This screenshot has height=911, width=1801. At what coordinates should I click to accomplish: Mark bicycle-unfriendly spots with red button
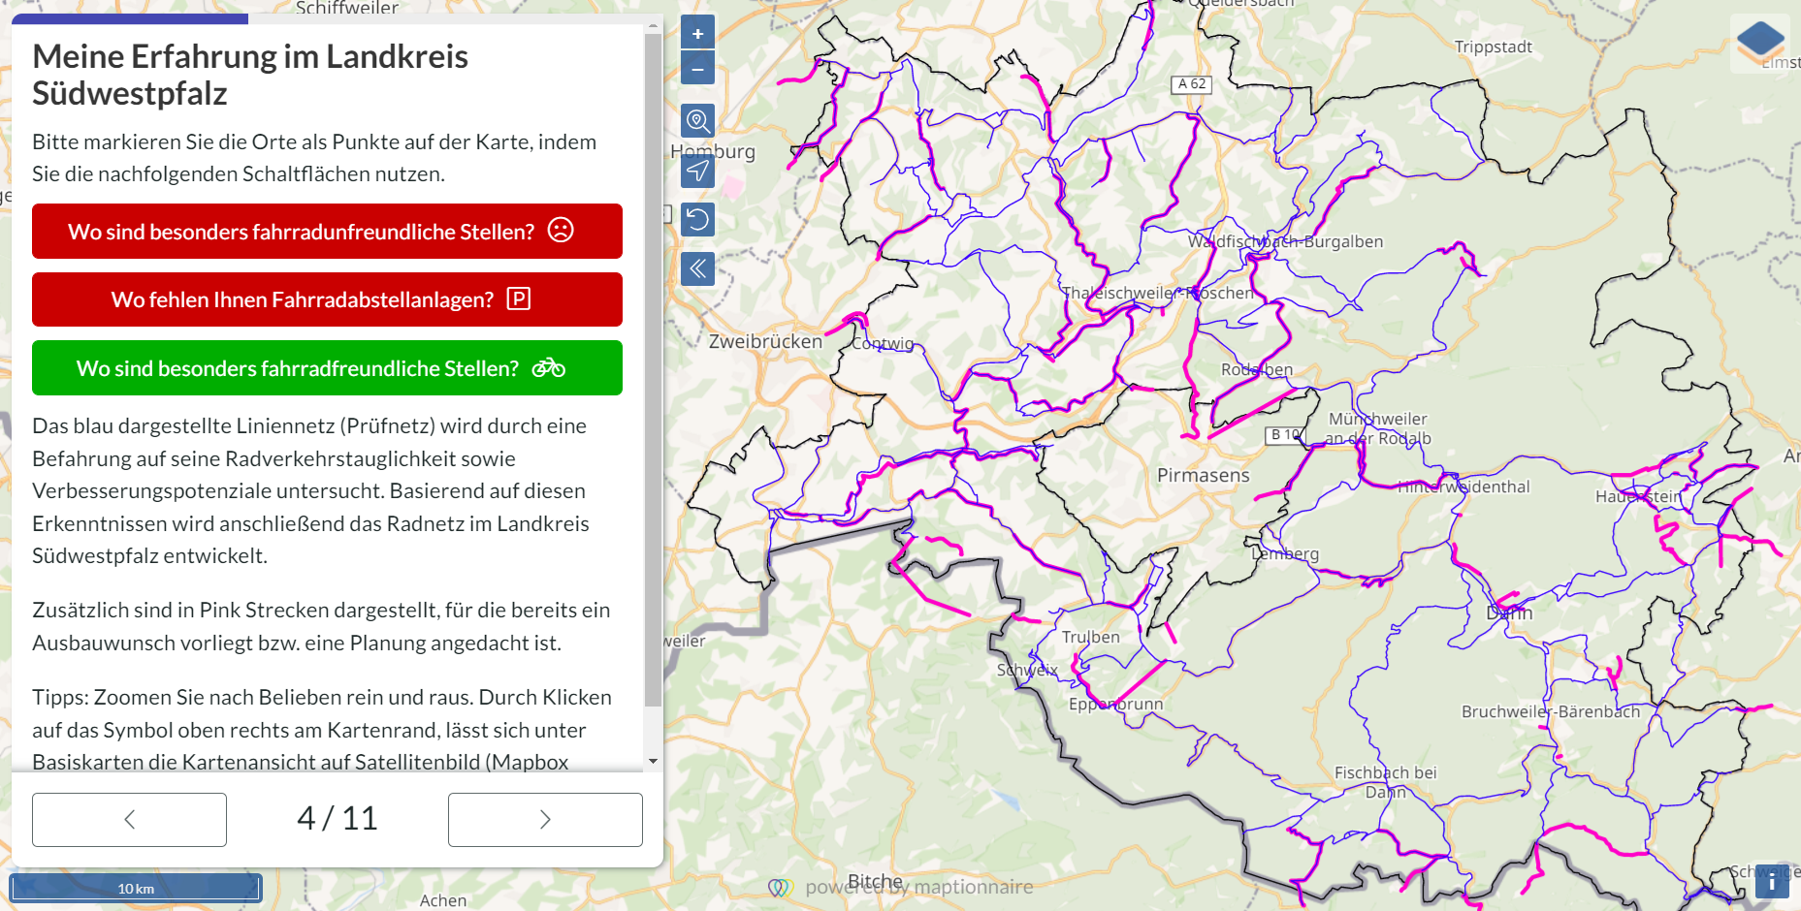[327, 232]
